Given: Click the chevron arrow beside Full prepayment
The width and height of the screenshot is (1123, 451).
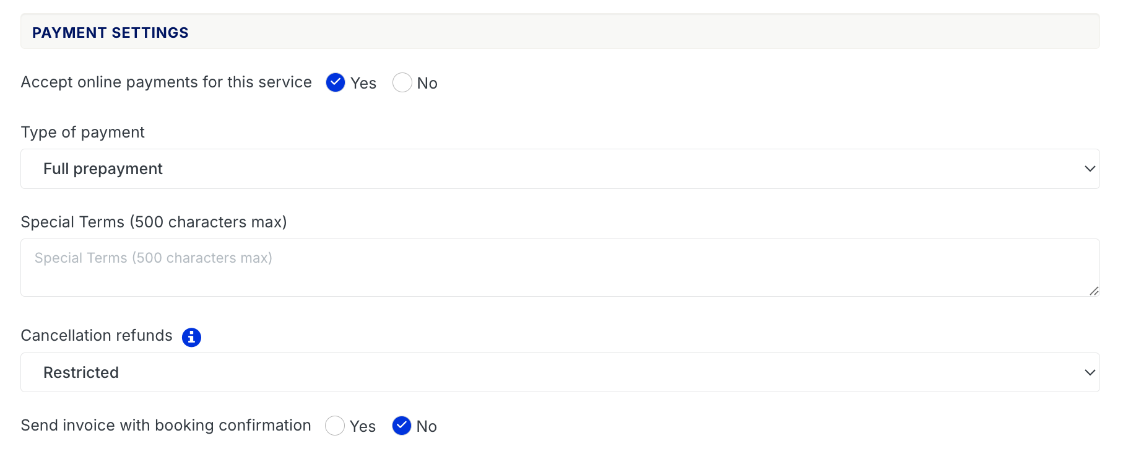Looking at the screenshot, I should pyautogui.click(x=1090, y=169).
